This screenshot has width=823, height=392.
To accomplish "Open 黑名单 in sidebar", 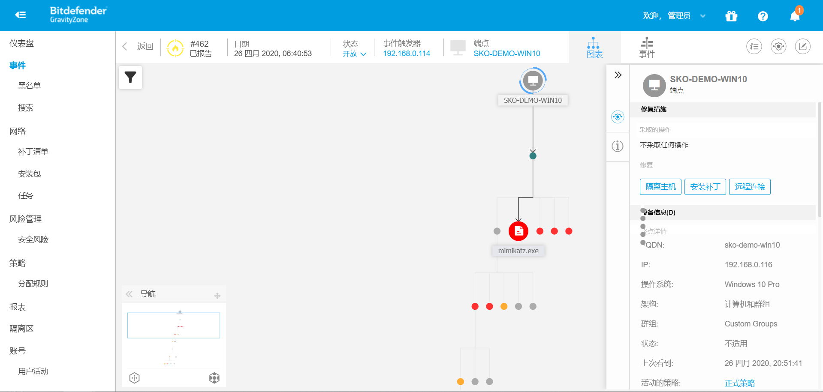I will (29, 86).
